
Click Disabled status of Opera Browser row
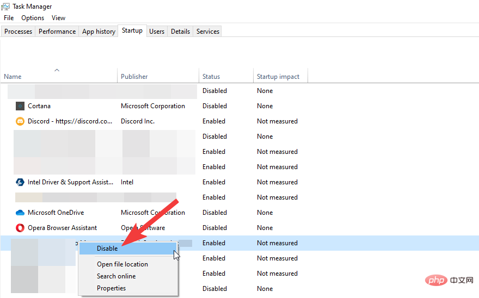click(x=215, y=228)
